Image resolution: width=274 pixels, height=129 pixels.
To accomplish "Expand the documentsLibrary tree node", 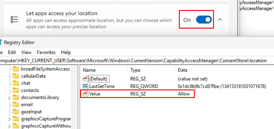I will [9, 98].
